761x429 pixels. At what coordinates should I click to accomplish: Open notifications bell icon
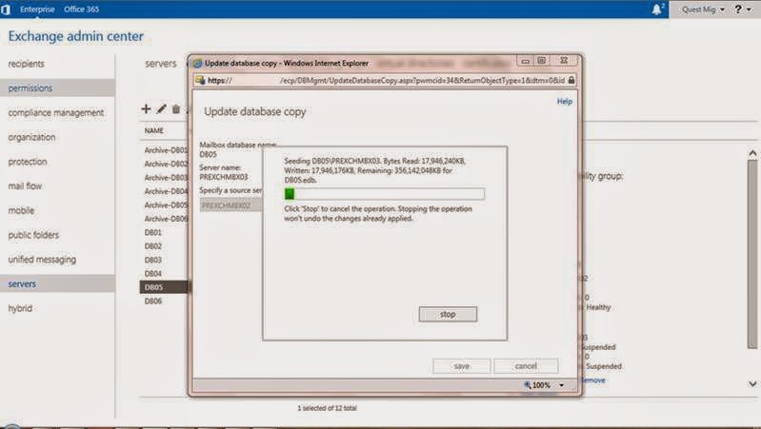click(x=657, y=10)
